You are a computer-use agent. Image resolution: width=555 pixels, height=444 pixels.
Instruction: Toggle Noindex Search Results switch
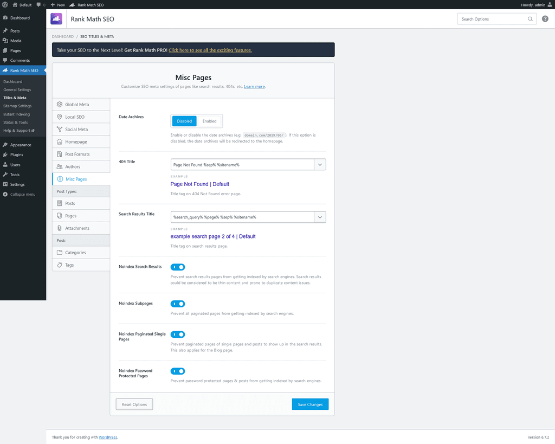pos(178,267)
